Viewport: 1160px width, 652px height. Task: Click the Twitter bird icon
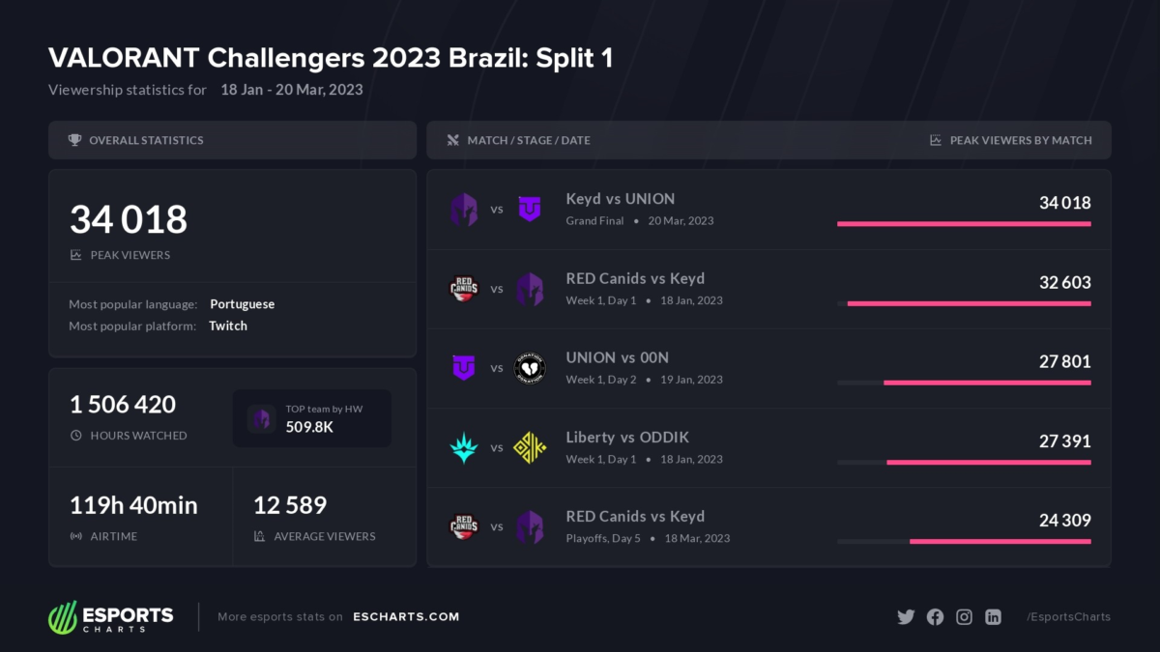pos(906,617)
